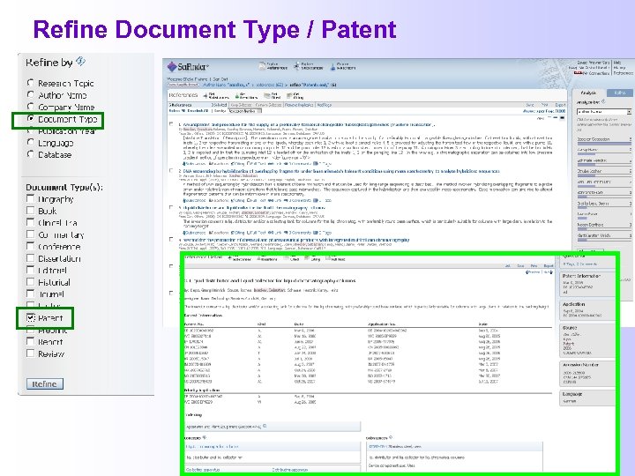
Task: Select the Document Type radio button
Action: [x=30, y=119]
